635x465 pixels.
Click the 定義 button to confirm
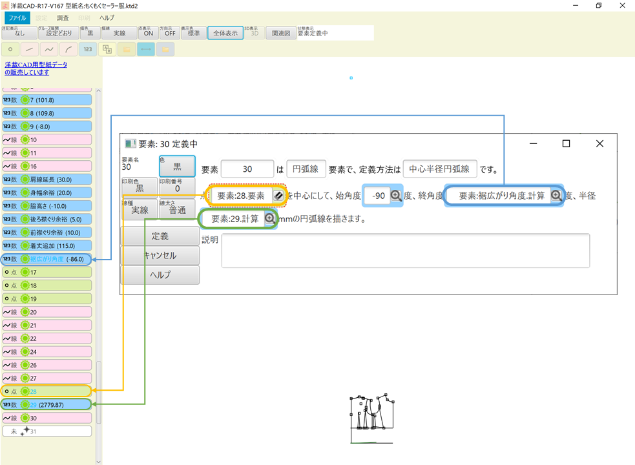[x=160, y=236]
